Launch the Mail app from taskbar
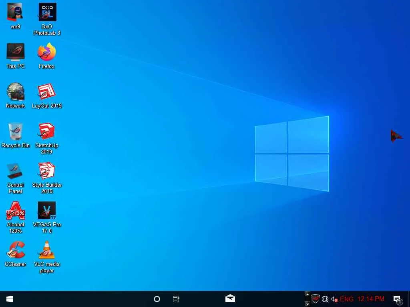 pos(230,298)
